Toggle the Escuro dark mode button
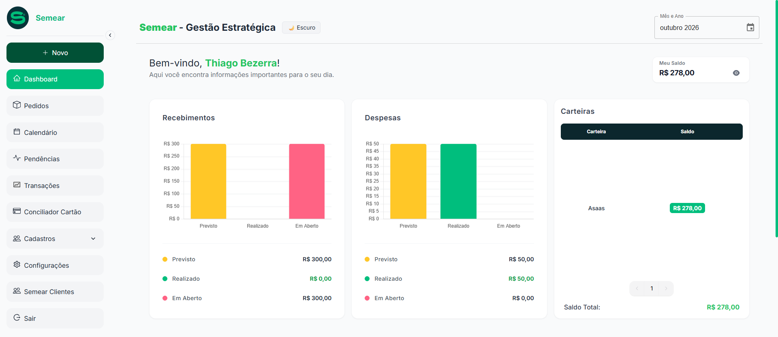This screenshot has width=778, height=337. pyautogui.click(x=301, y=28)
